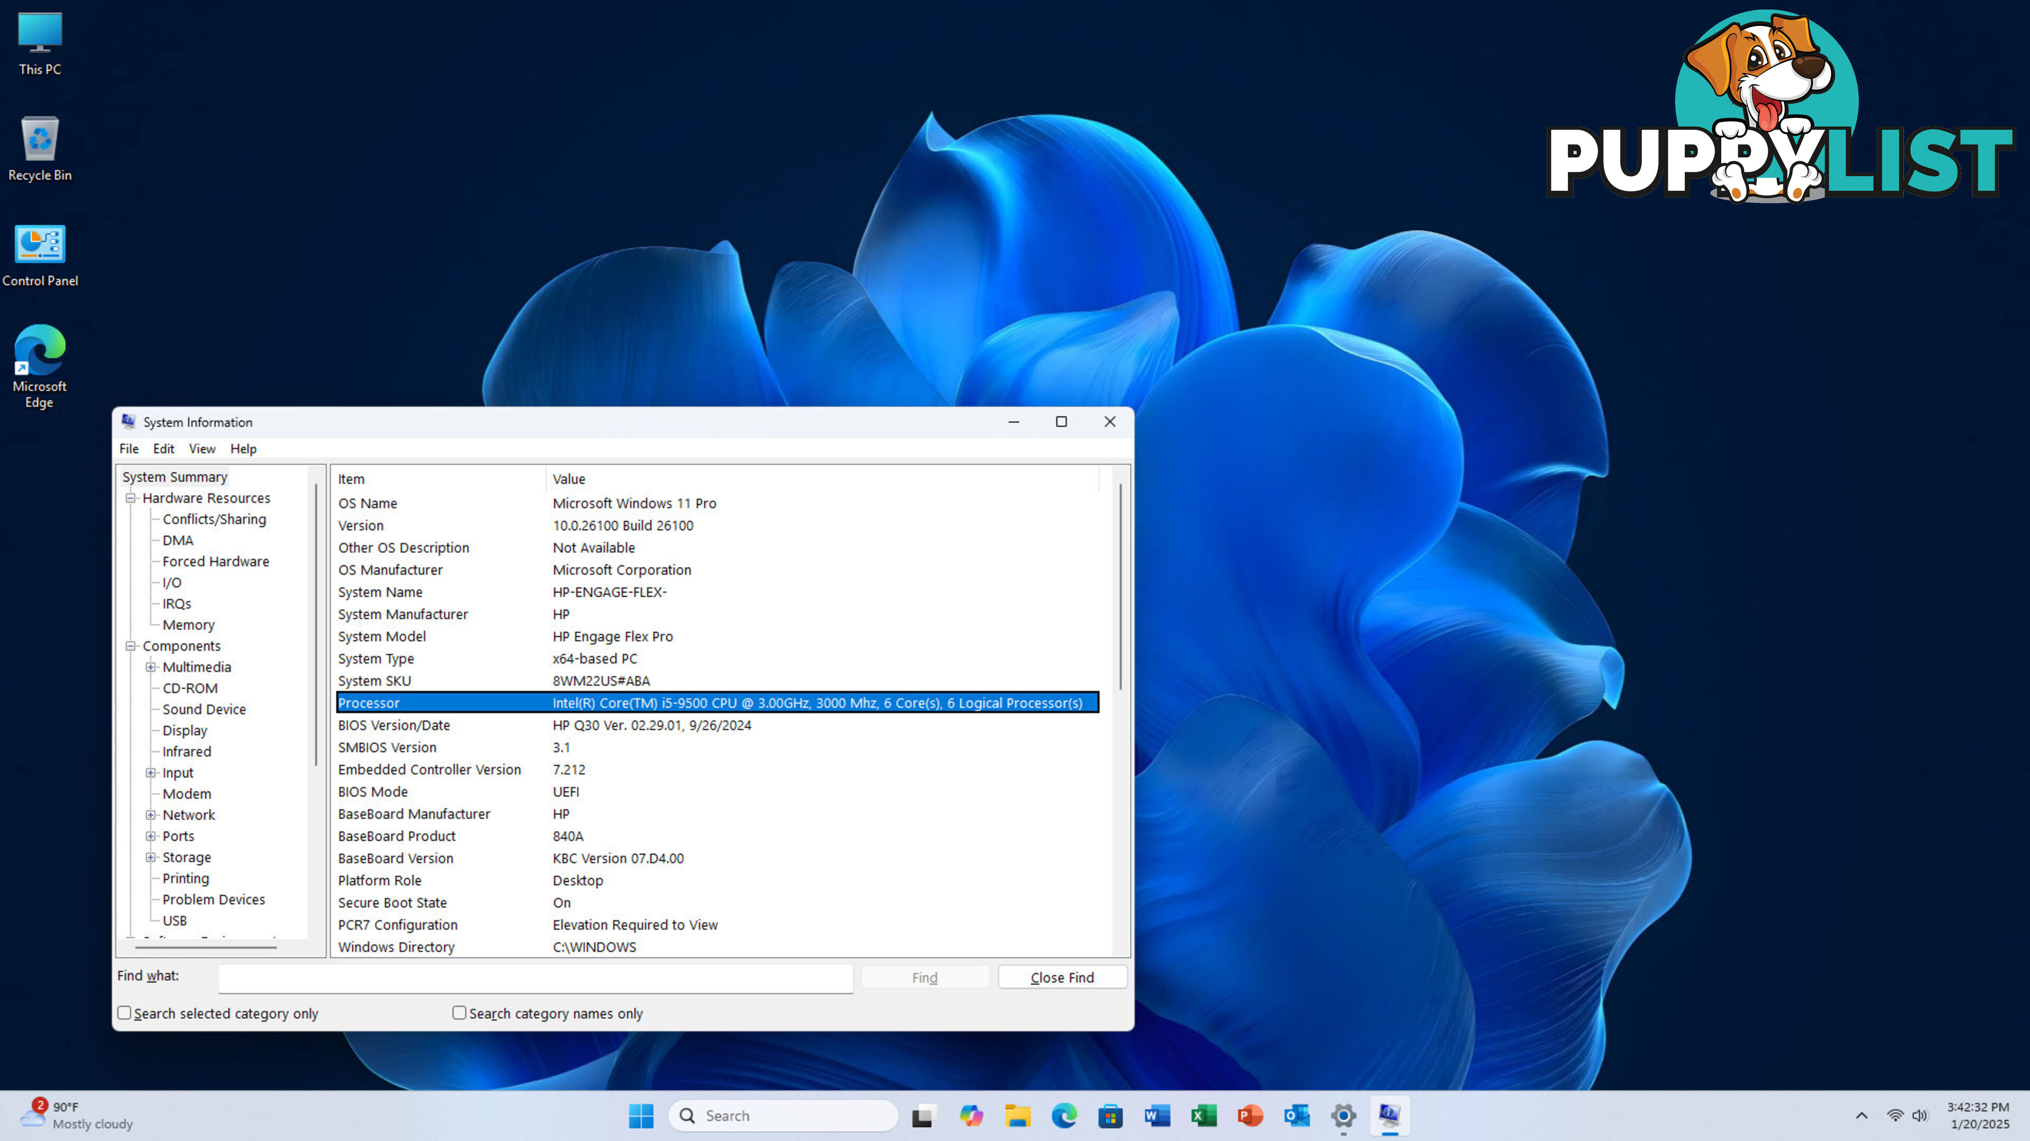
Task: Open Microsoft Store taskbar icon
Action: (x=1110, y=1115)
